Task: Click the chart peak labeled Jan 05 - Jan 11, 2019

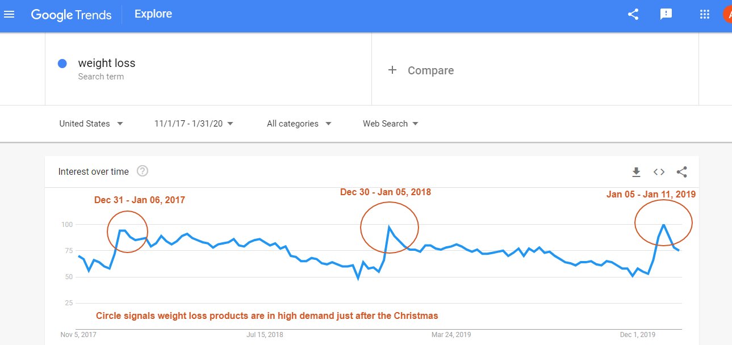Action: [x=663, y=225]
